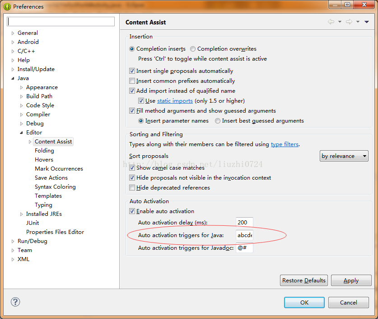Click the Eclipse icon in title bar
The height and width of the screenshot is (319, 378).
(7, 7)
